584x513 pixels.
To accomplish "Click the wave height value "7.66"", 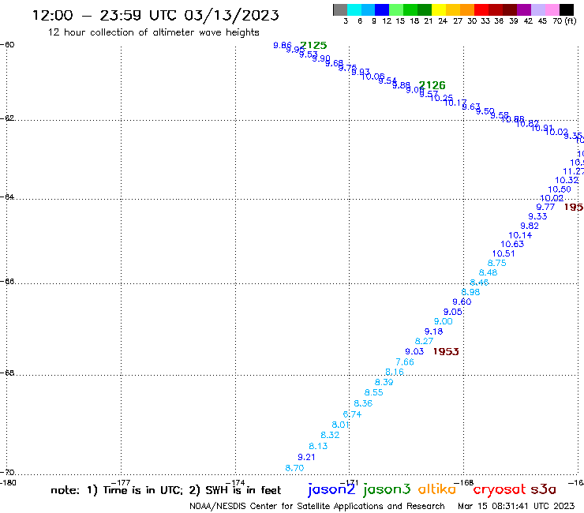I will [405, 362].
